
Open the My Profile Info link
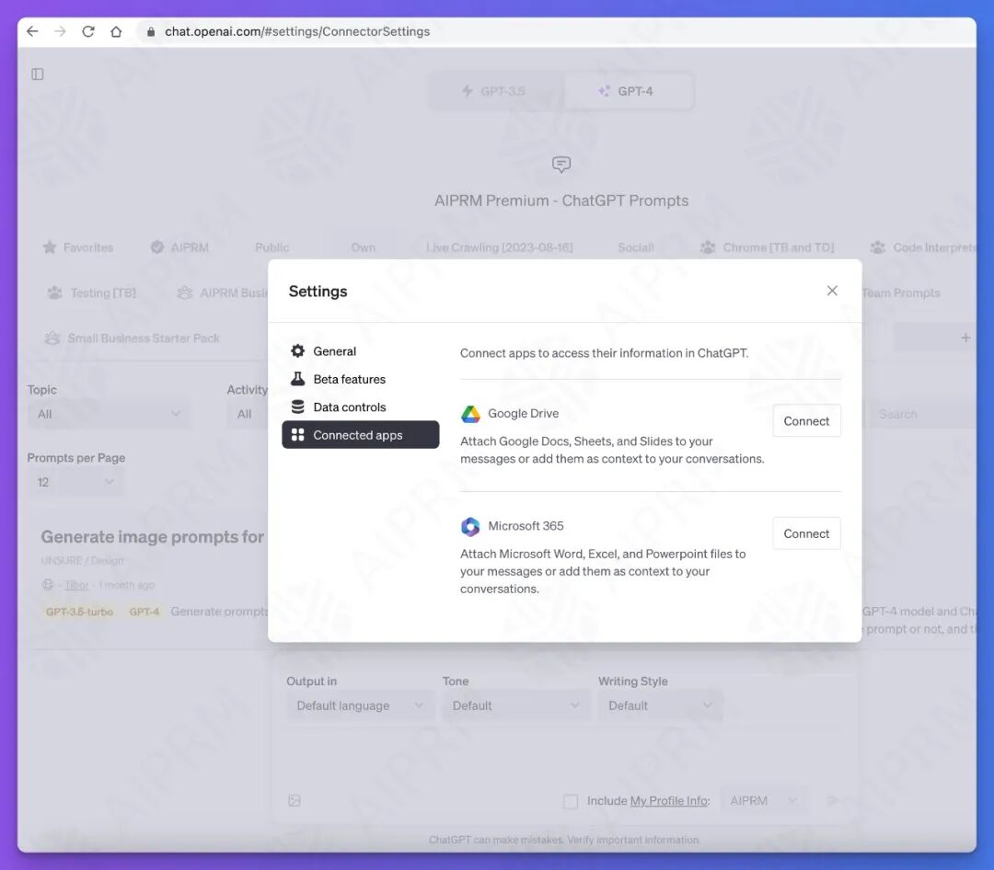tap(668, 801)
